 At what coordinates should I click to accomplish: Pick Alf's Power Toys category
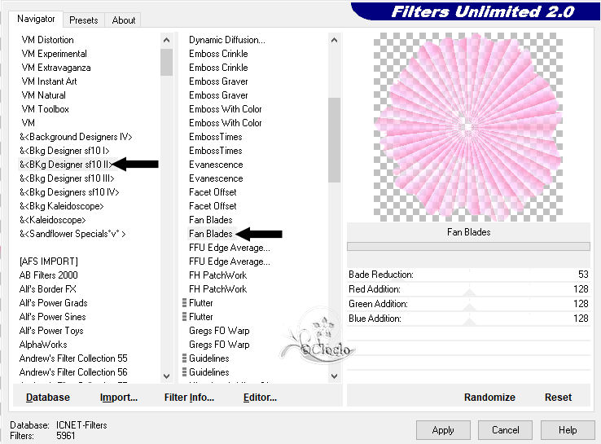[x=51, y=331]
